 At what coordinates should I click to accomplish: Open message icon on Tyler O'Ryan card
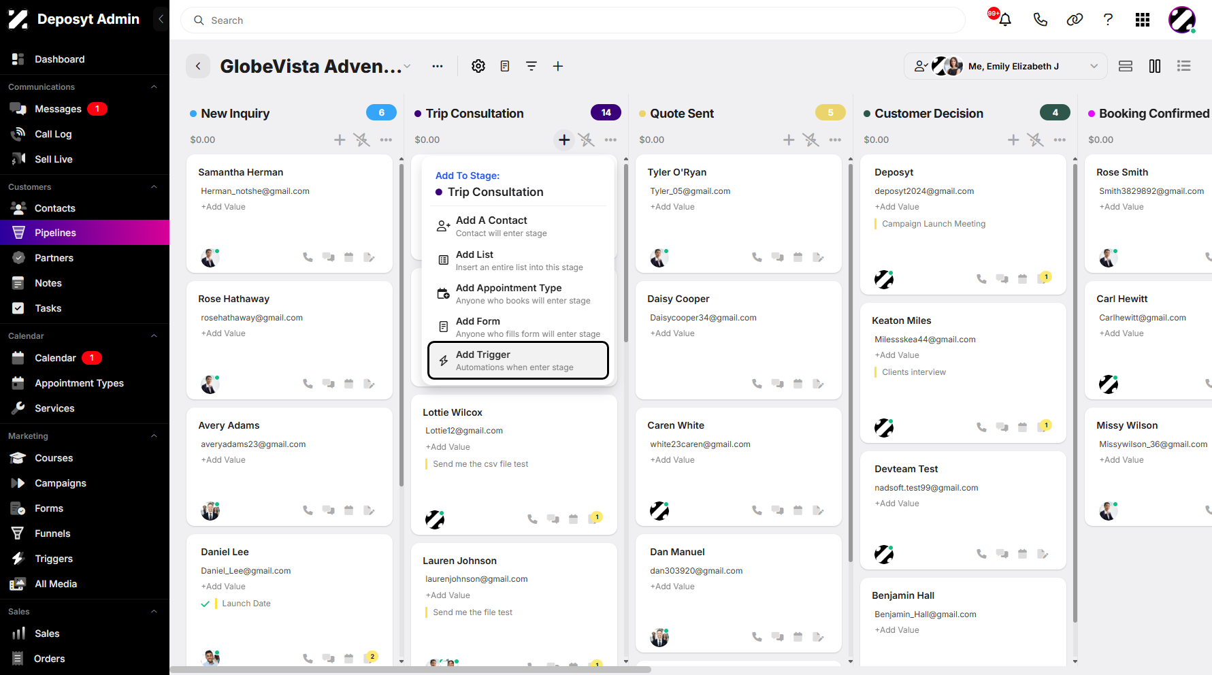tap(777, 257)
